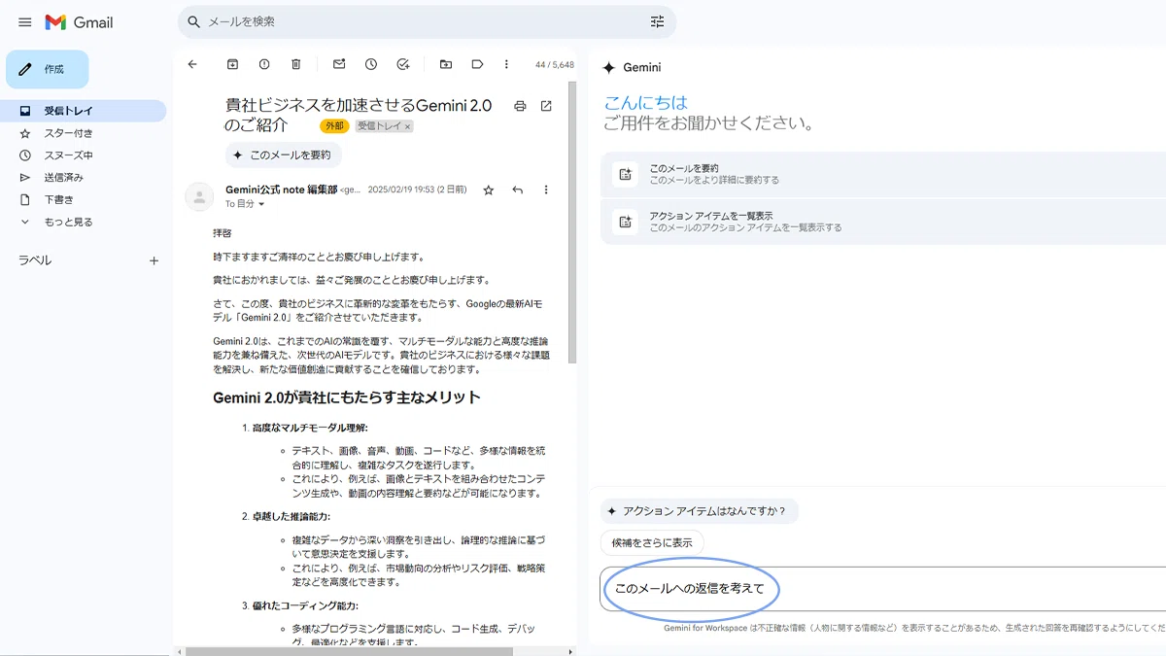Click 候補をさらに表示 button
Image resolution: width=1166 pixels, height=656 pixels.
[652, 542]
